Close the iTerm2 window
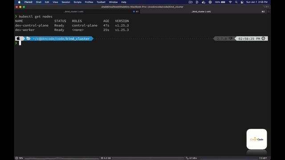Viewport: 285px width, 160px height. pos(17,7)
